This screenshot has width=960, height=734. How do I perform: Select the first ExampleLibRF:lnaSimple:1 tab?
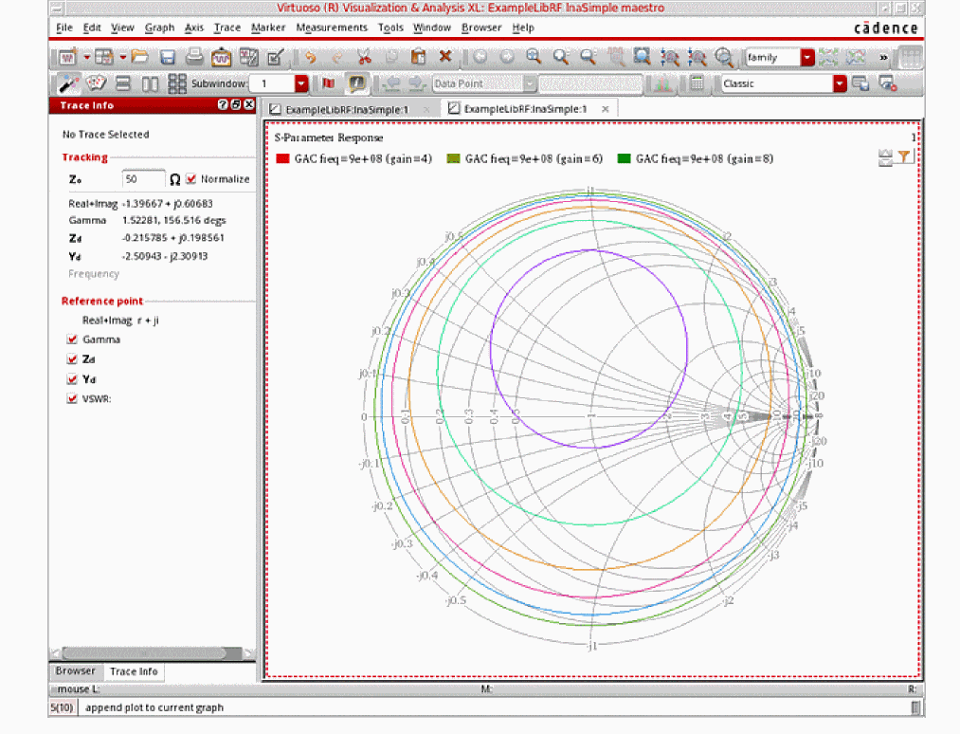tap(346, 109)
